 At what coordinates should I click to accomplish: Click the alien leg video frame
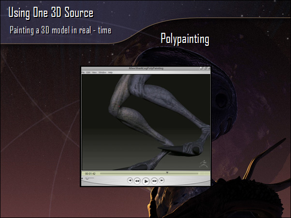point(146,122)
